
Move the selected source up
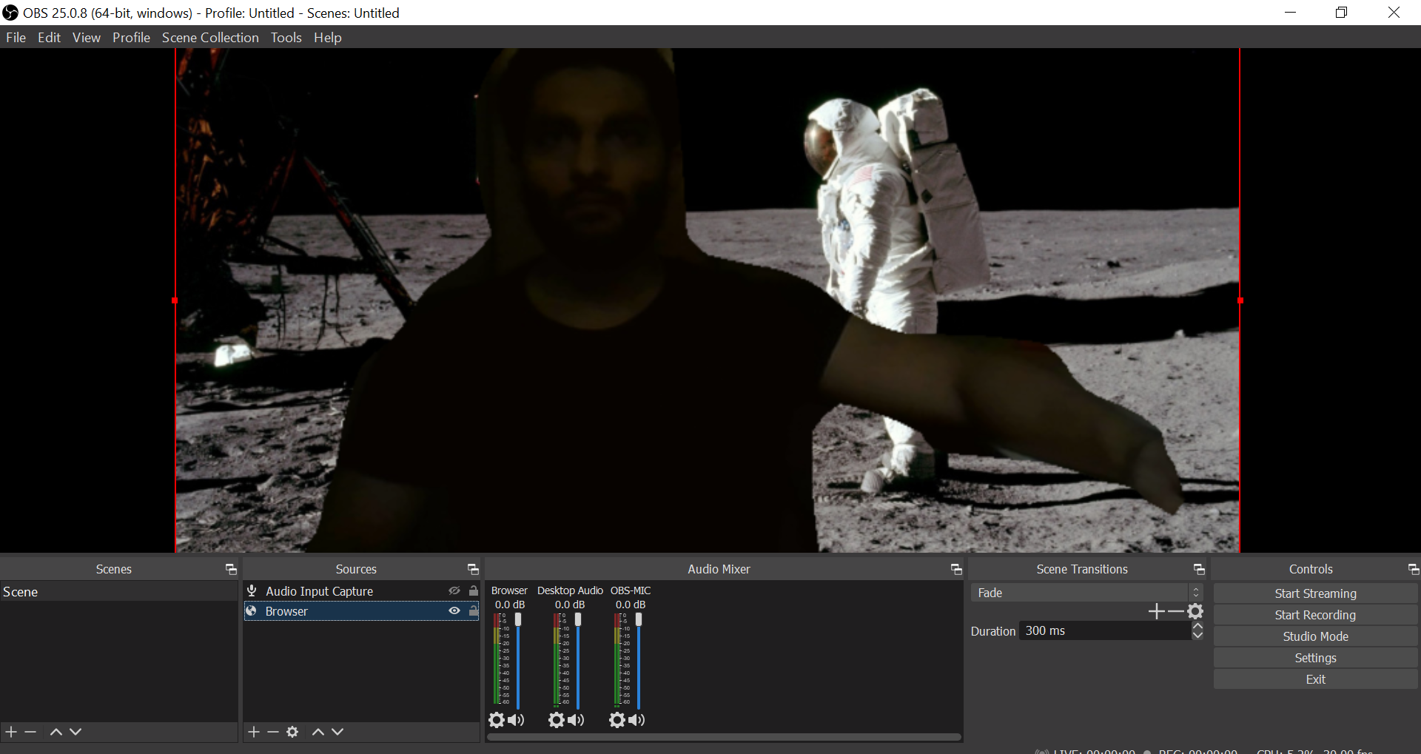click(x=318, y=732)
